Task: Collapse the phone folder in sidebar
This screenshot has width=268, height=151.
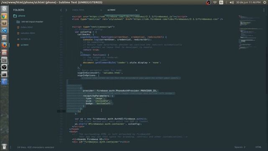Action: [21, 16]
